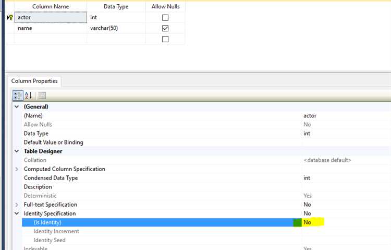391x250 pixels.
Task: Click the primary key icon beside actor row
Action: point(10,17)
